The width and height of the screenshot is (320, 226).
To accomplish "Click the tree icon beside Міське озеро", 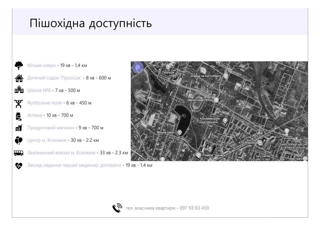I will 19,65.
